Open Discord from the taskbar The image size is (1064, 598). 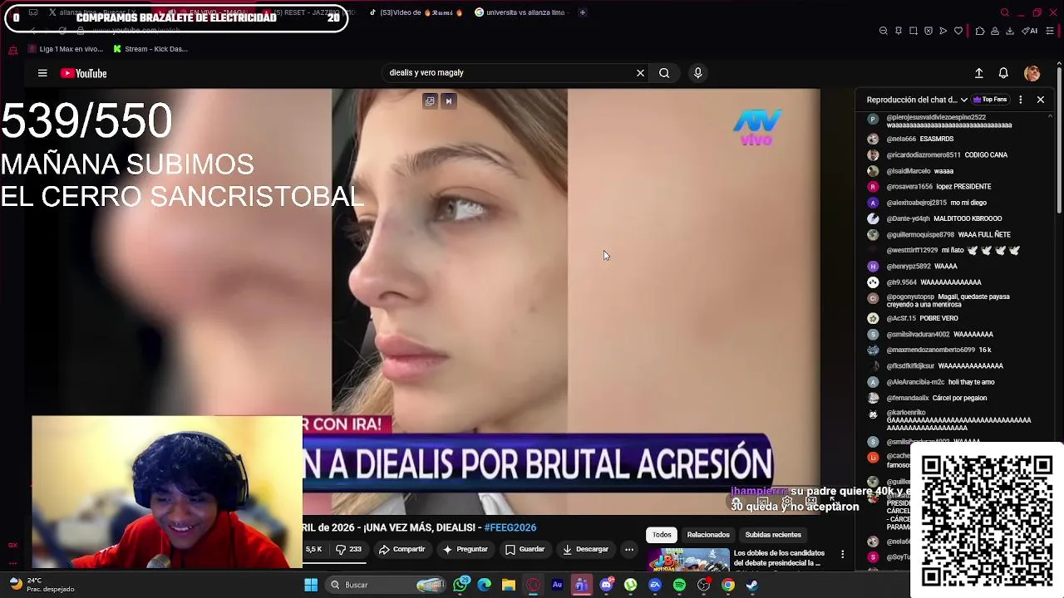click(x=606, y=585)
